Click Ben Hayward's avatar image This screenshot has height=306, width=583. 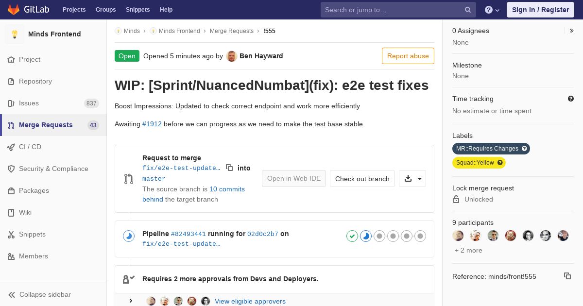click(x=232, y=56)
